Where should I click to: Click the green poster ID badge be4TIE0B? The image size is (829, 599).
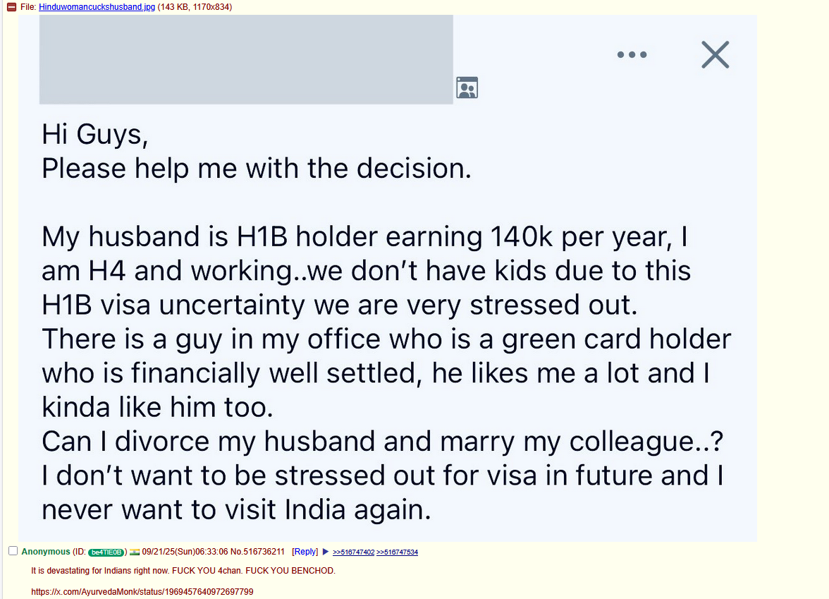click(106, 552)
